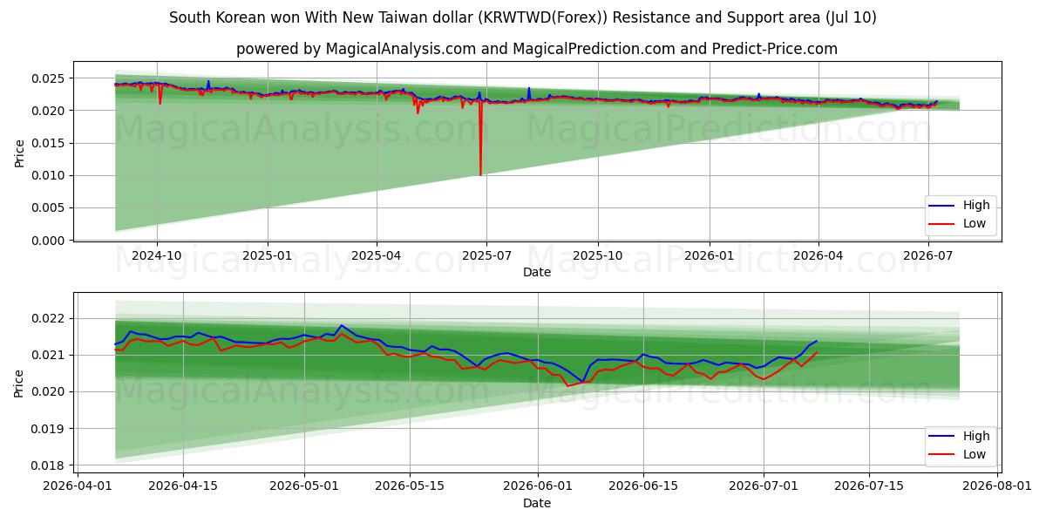Click the 2025-04 x-axis label
1046x523 pixels.
(377, 255)
